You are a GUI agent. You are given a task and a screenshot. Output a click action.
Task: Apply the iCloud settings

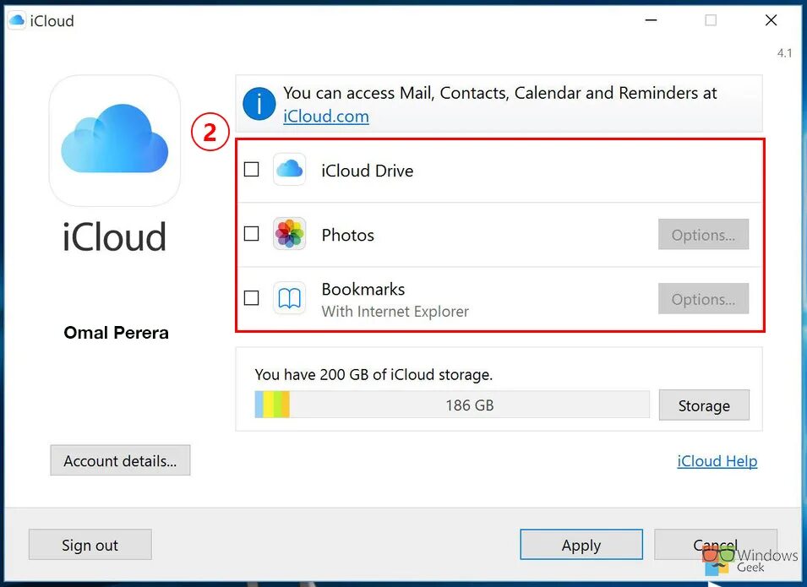pyautogui.click(x=581, y=545)
